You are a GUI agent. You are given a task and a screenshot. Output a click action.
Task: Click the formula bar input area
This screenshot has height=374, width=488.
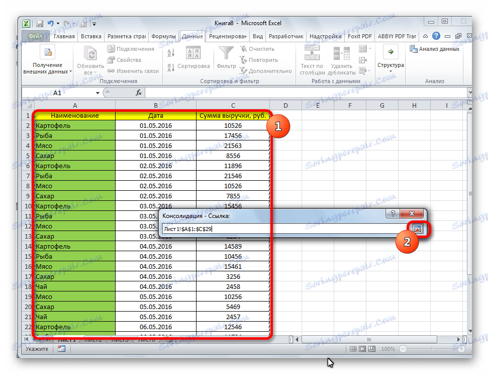coord(306,93)
